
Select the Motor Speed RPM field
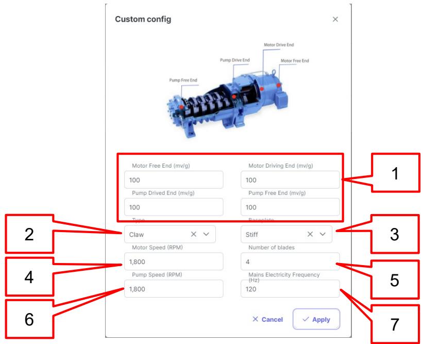coord(174,261)
